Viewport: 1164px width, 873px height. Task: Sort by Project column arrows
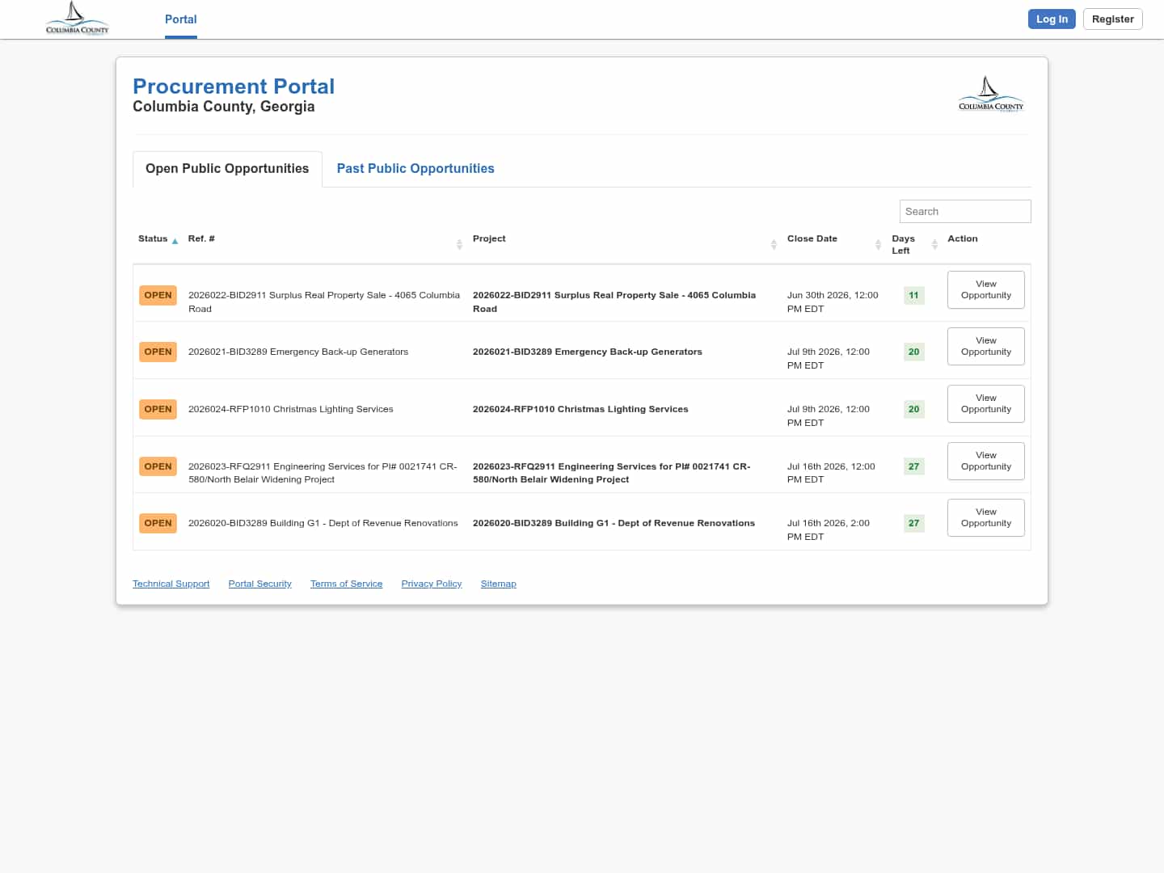tap(774, 244)
